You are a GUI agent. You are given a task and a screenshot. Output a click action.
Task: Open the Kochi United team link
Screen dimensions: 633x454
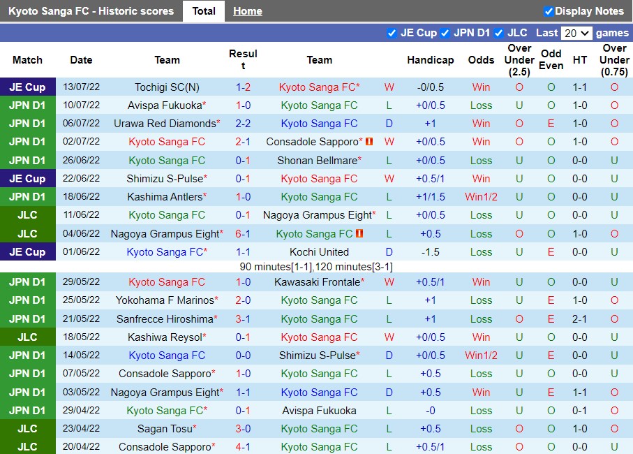coord(319,251)
